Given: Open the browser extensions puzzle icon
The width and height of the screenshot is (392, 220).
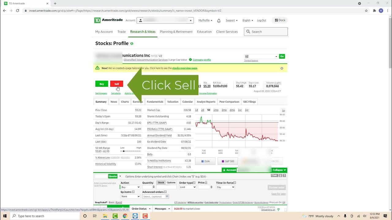Looking at the screenshot, I should click(374, 10).
